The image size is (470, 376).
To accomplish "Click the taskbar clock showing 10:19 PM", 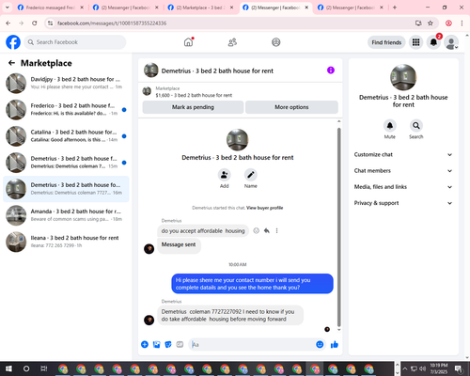I will pos(439,368).
